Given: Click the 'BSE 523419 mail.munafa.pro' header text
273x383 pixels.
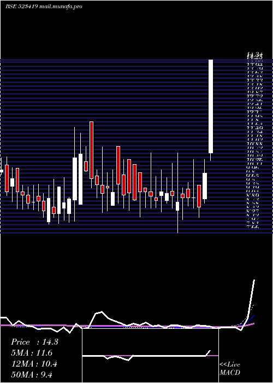Looking at the screenshot, I should pyautogui.click(x=44, y=7).
